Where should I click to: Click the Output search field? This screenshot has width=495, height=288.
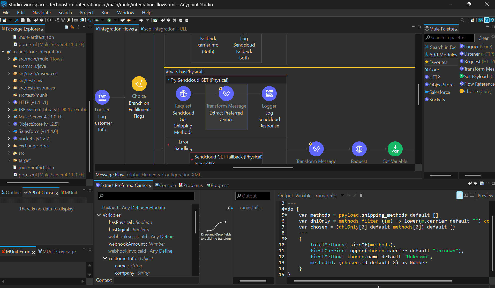click(x=253, y=196)
